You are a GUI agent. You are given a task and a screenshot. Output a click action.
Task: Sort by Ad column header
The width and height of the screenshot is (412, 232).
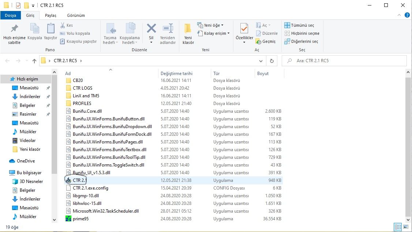click(x=111, y=73)
